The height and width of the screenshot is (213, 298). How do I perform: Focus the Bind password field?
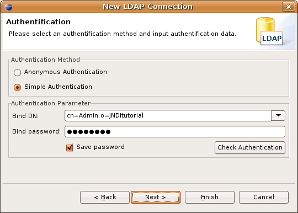(x=175, y=131)
